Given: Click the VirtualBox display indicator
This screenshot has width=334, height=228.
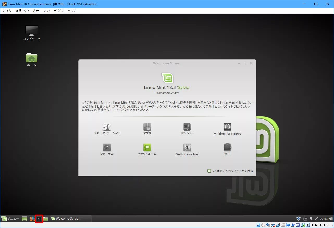Looking at the screenshot, I should tap(288, 225).
